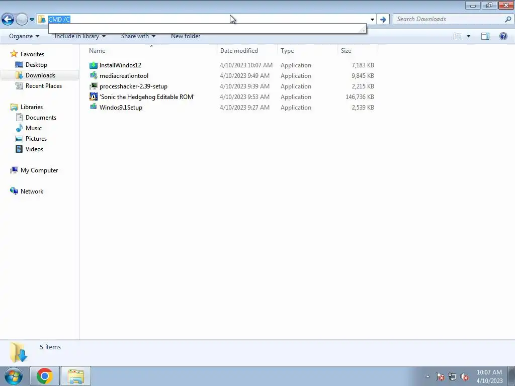The width and height of the screenshot is (515, 386).
Task: Click the 2,215 KB size cell
Action: (363, 86)
